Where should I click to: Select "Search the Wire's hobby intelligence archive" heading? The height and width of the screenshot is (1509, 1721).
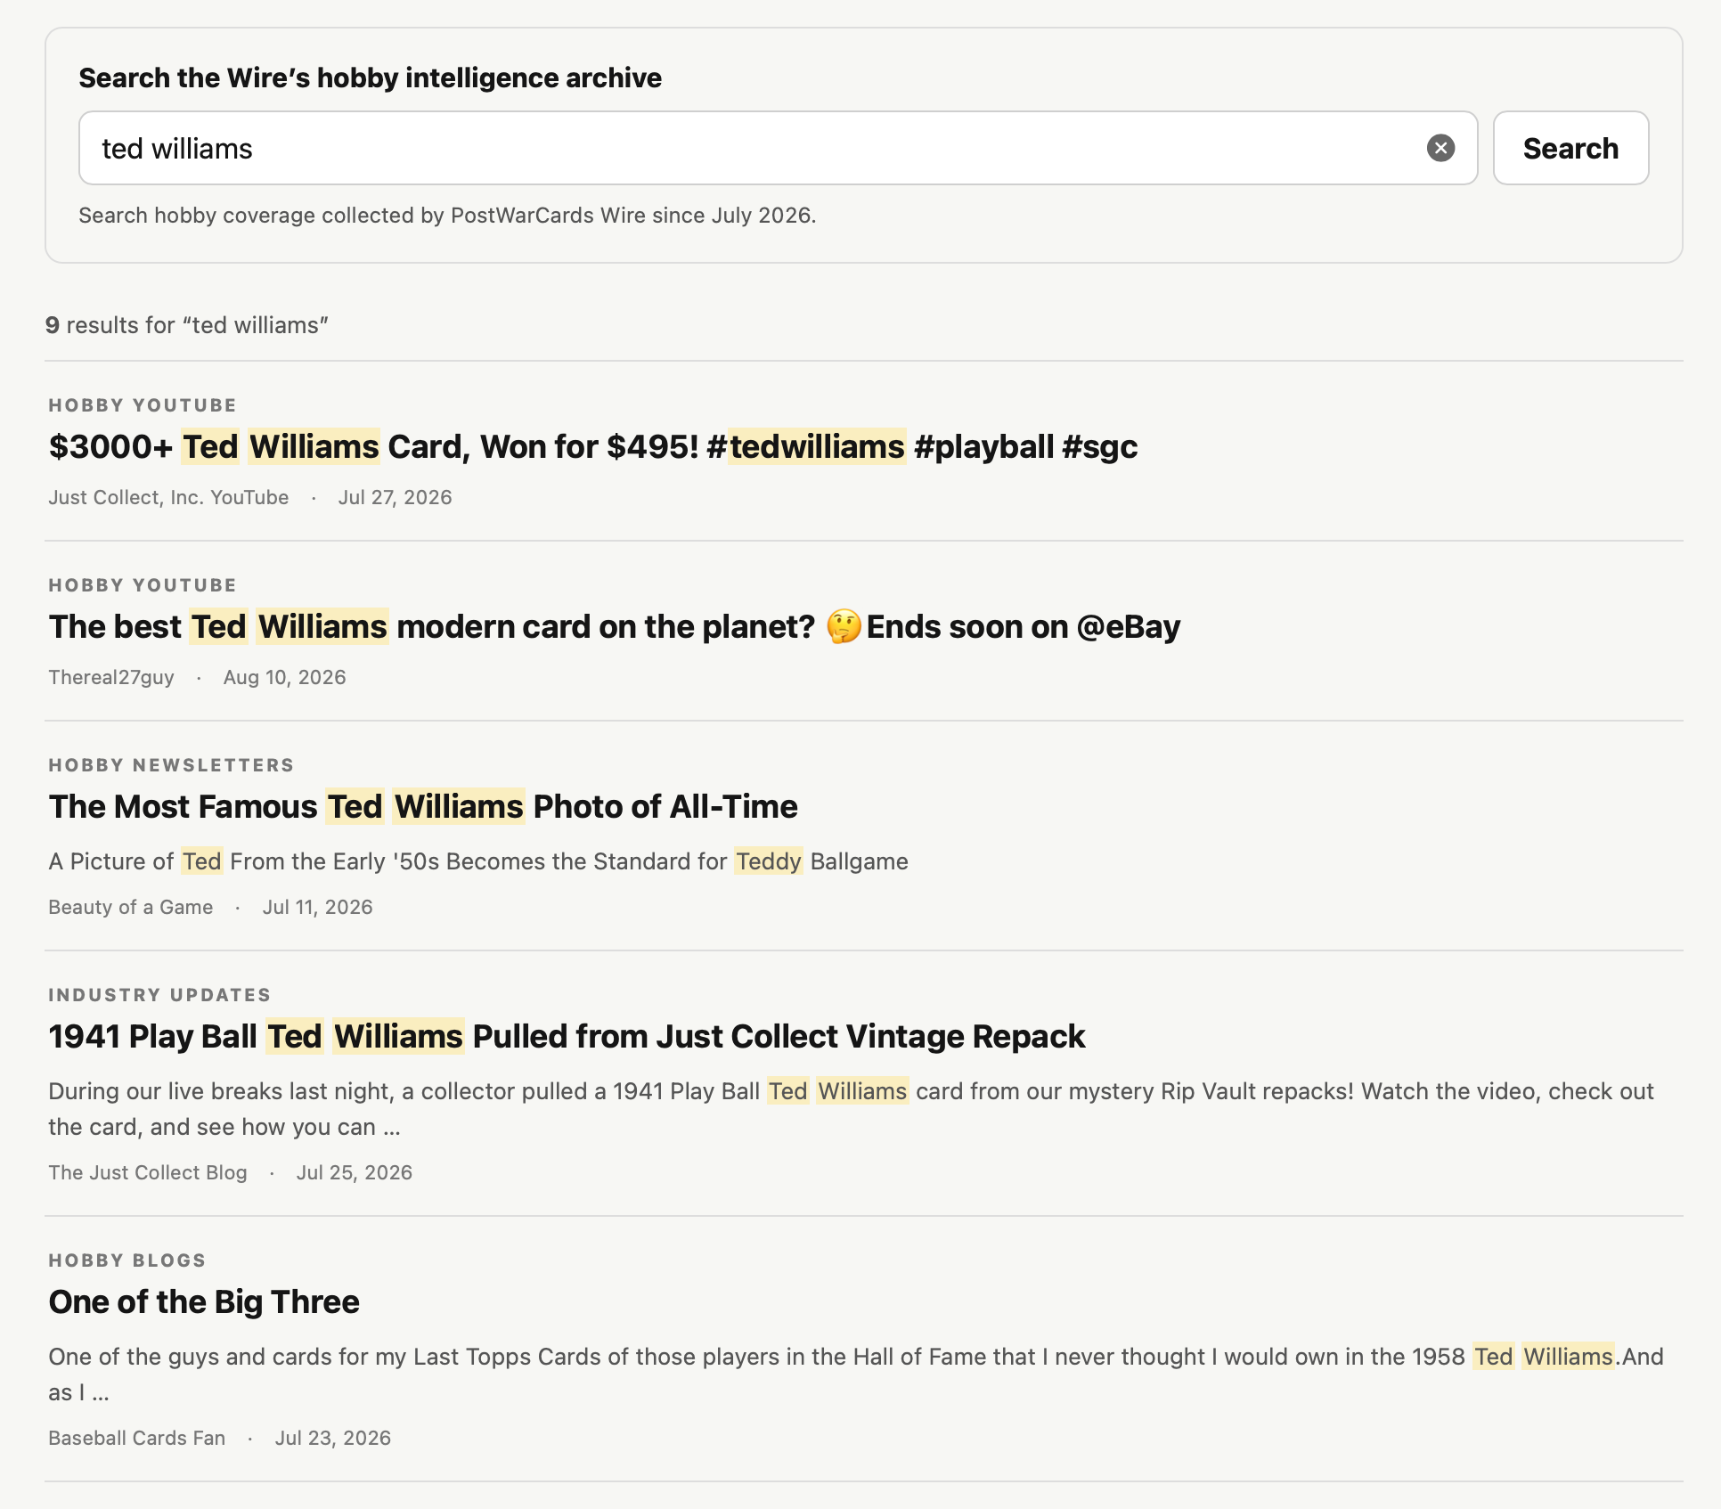[x=370, y=77]
